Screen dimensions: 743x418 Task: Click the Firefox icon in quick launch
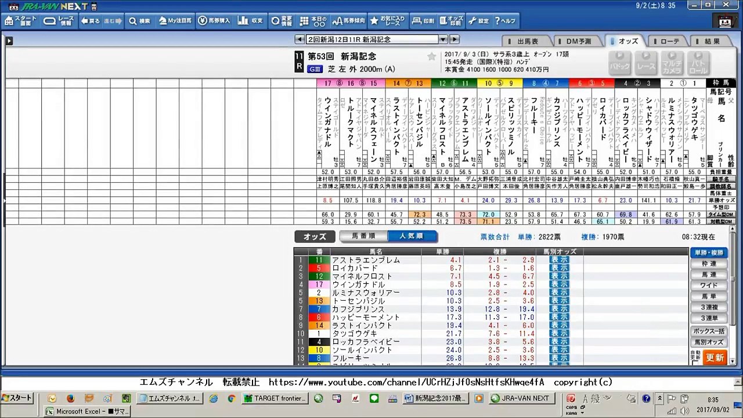(x=71, y=398)
